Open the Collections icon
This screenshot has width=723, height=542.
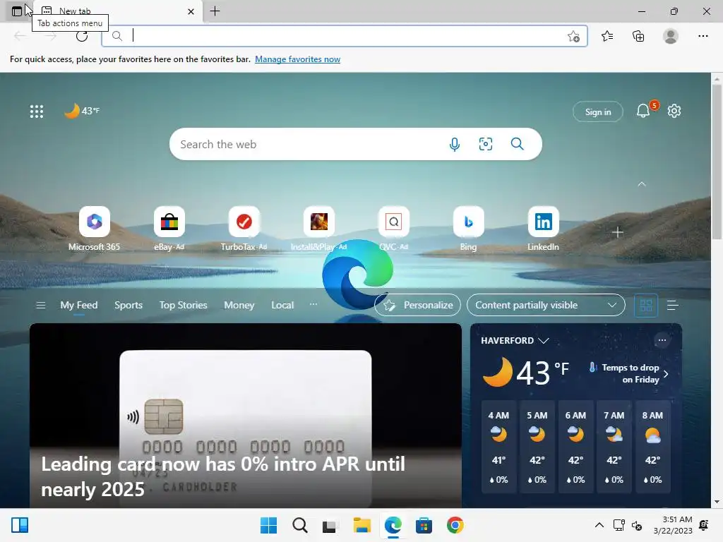638,36
